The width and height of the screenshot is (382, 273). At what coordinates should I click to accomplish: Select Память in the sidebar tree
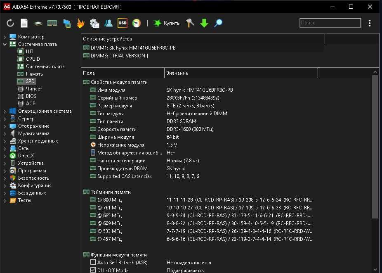pyautogui.click(x=34, y=74)
